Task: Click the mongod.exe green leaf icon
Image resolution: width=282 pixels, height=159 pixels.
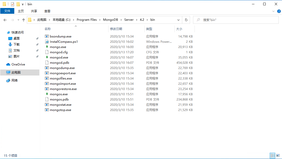Action: 47,57
